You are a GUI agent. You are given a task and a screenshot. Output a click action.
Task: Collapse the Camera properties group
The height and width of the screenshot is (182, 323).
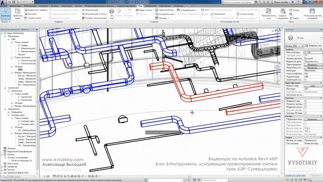321,116
